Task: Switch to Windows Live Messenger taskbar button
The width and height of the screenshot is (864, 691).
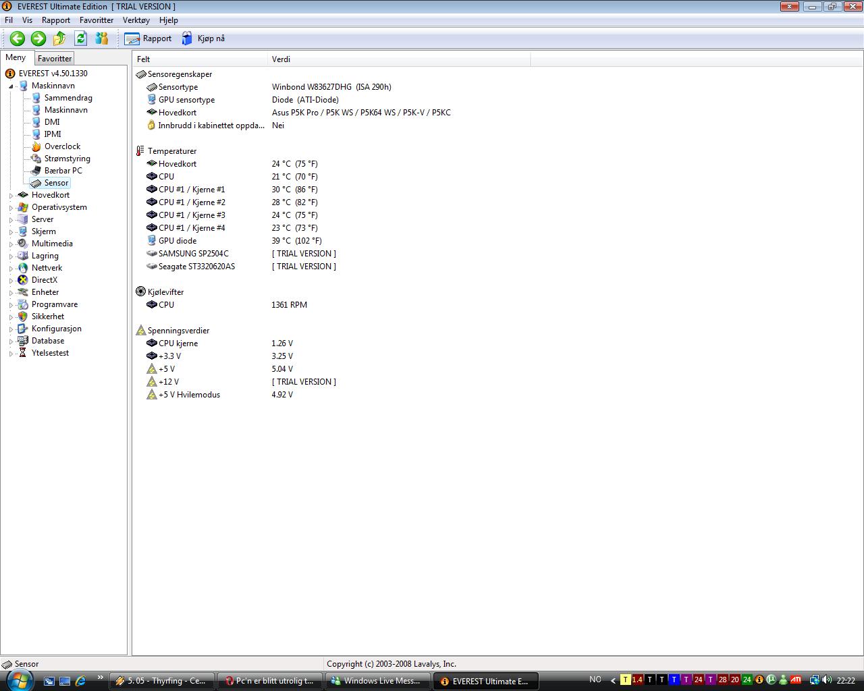Action: coord(378,681)
